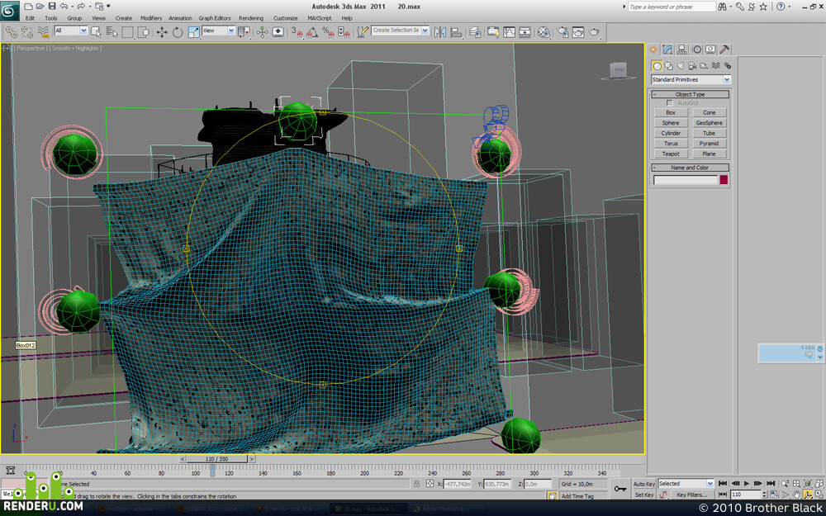Open the Hierarchy command panel tab
The width and height of the screenshot is (826, 516).
(681, 50)
